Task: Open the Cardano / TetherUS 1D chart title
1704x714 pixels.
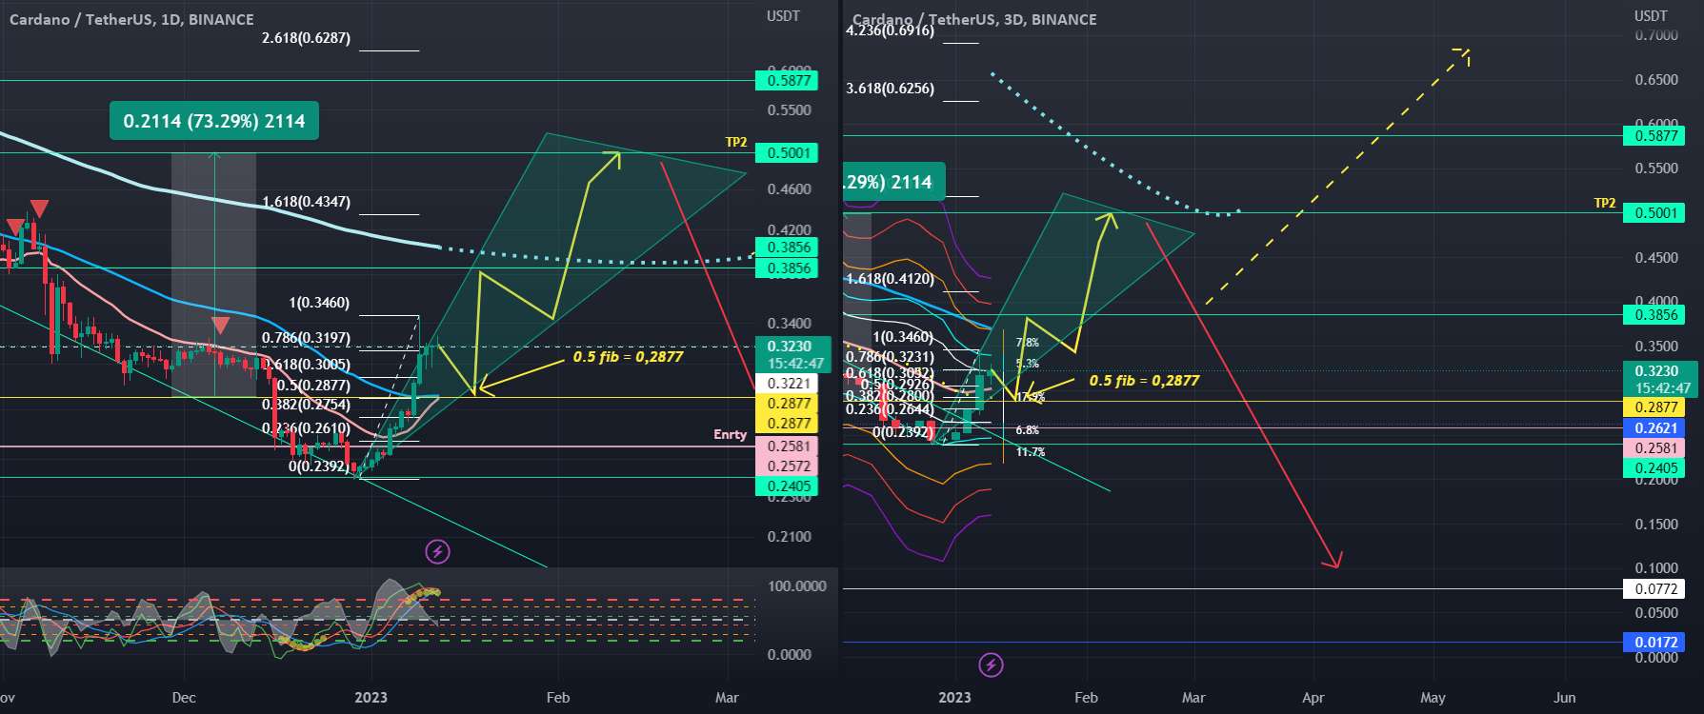Action: [131, 19]
